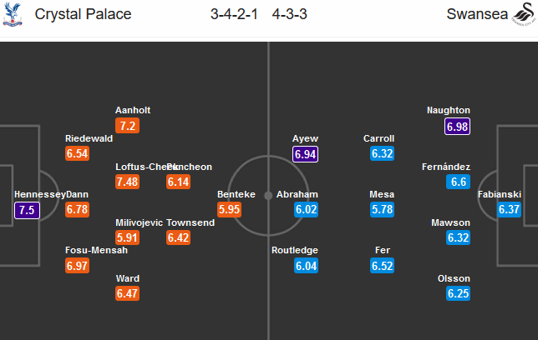The image size is (538, 340).
Task: Click Ward's 6.47 rating badge
Action: pos(128,294)
